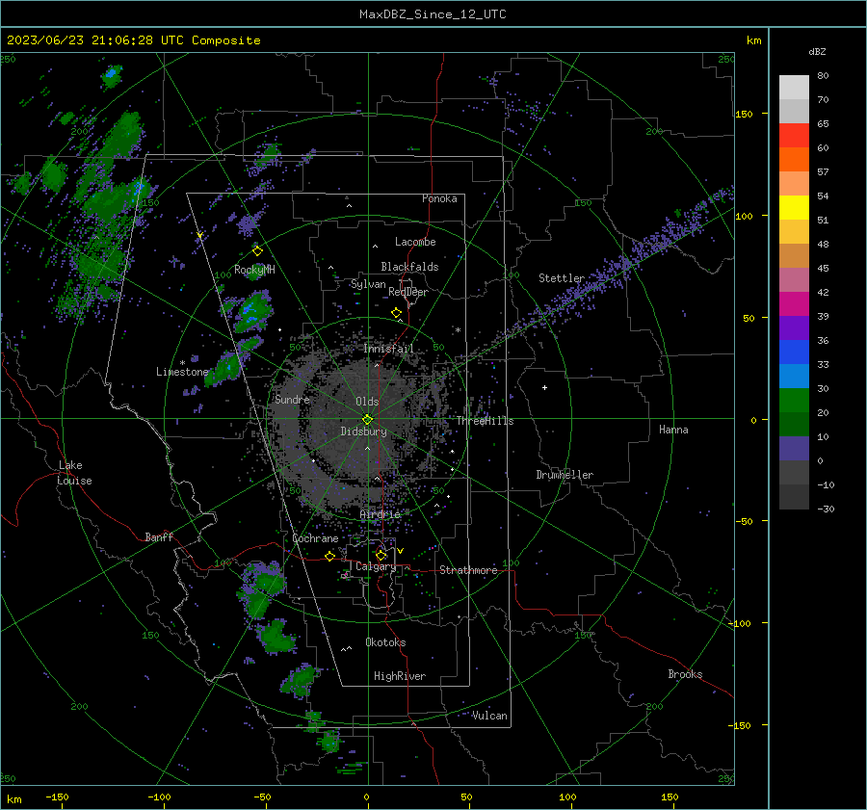Click the yellow diamond radar center between Olds and Didsbury
The width and height of the screenshot is (867, 810).
tap(368, 420)
